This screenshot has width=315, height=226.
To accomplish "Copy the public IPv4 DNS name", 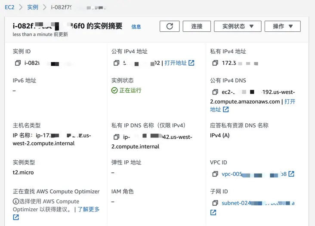I will coord(215,92).
